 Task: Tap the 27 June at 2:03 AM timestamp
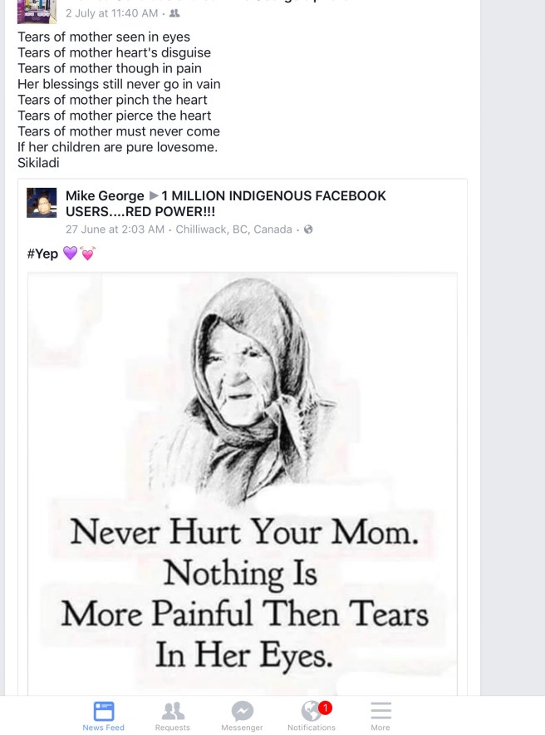point(115,229)
